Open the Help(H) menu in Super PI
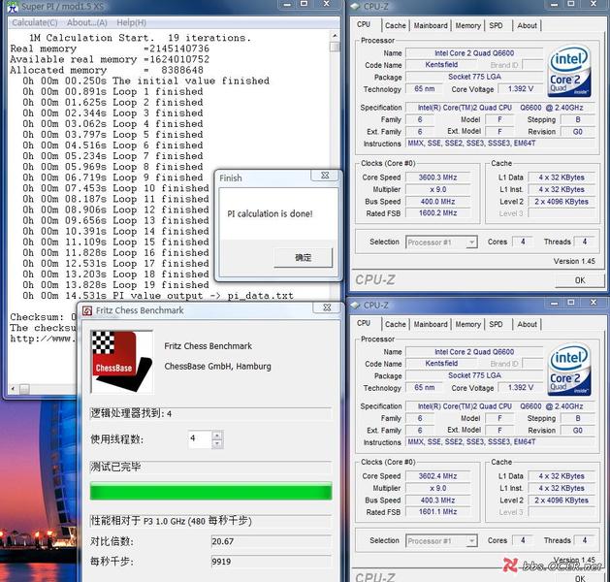The image size is (610, 582). point(132,23)
